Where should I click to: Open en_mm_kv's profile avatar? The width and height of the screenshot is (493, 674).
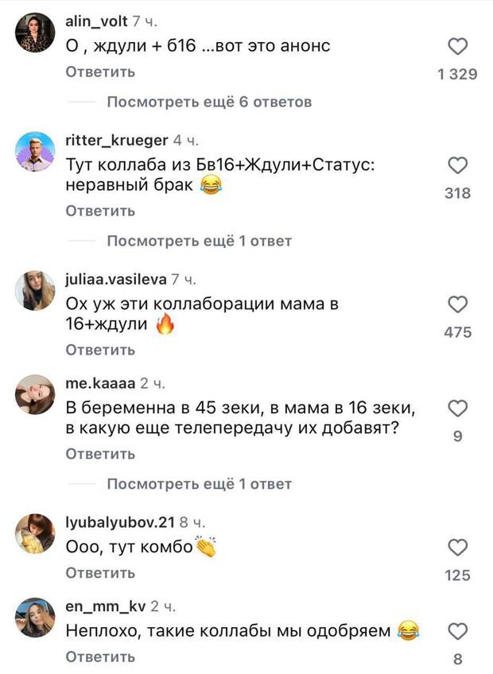[x=35, y=618]
